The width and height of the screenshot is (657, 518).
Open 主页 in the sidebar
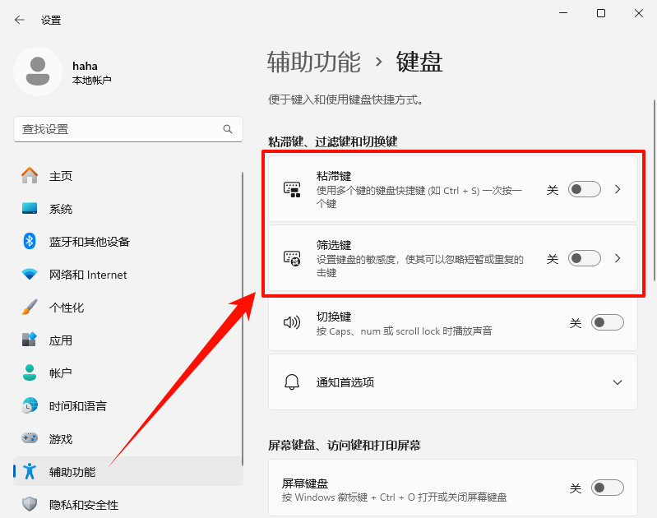[x=127, y=176]
